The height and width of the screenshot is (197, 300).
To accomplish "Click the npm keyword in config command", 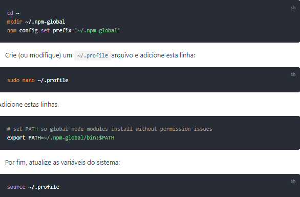I will 12,30.
